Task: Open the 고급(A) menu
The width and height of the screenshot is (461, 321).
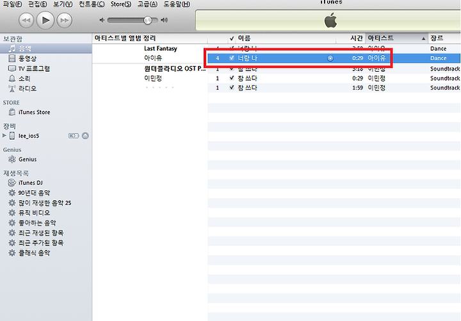Action: (x=148, y=4)
